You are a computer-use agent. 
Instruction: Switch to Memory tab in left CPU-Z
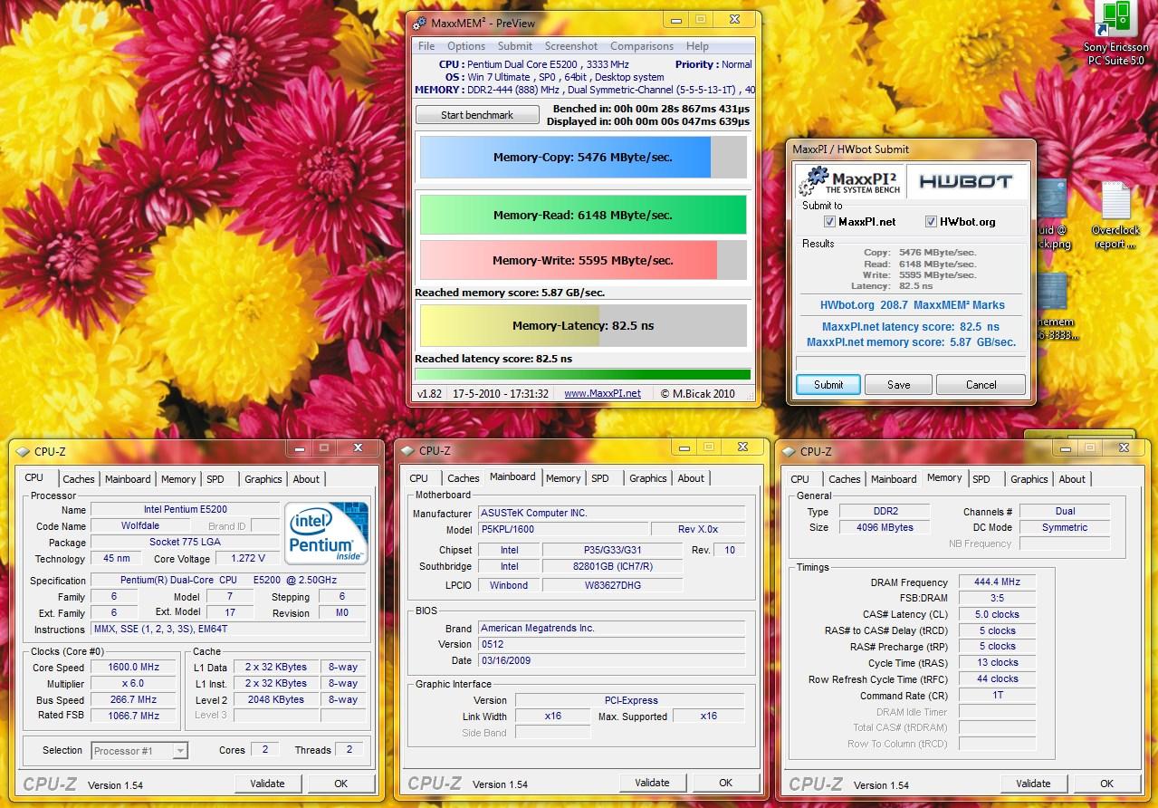pyautogui.click(x=178, y=479)
